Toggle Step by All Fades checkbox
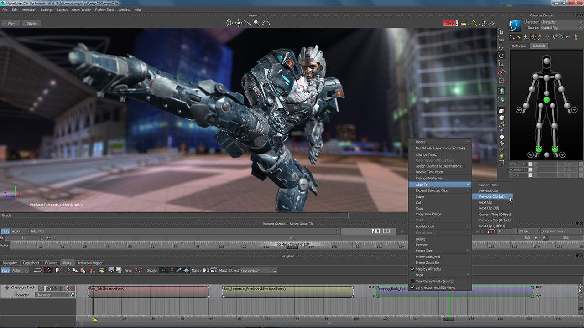 coord(412,269)
